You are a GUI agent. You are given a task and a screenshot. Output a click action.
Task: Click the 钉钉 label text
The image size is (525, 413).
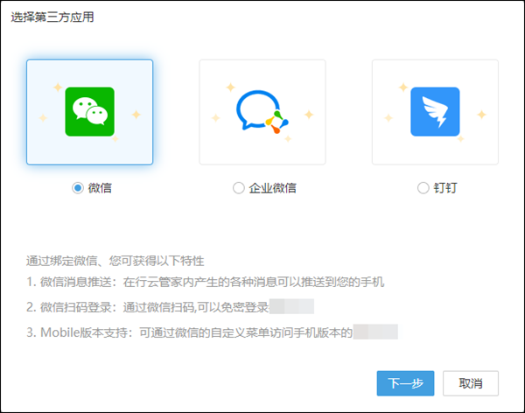tap(445, 188)
